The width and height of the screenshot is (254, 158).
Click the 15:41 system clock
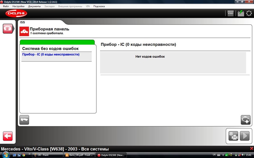(x=248, y=155)
